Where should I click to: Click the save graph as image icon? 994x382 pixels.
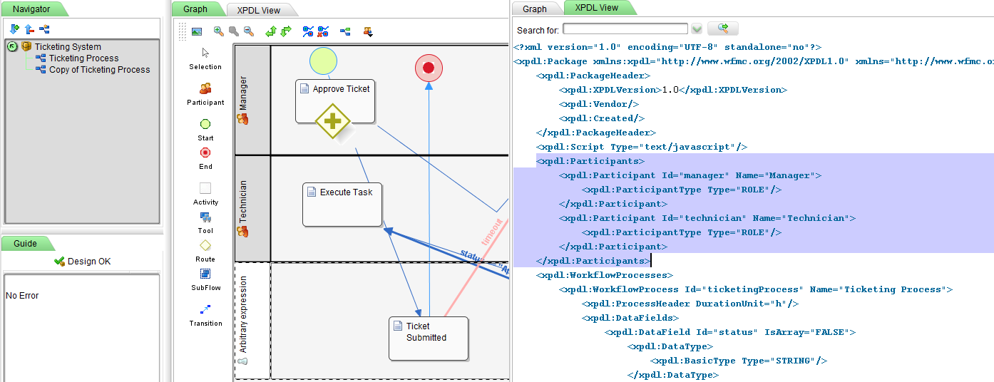click(x=197, y=31)
